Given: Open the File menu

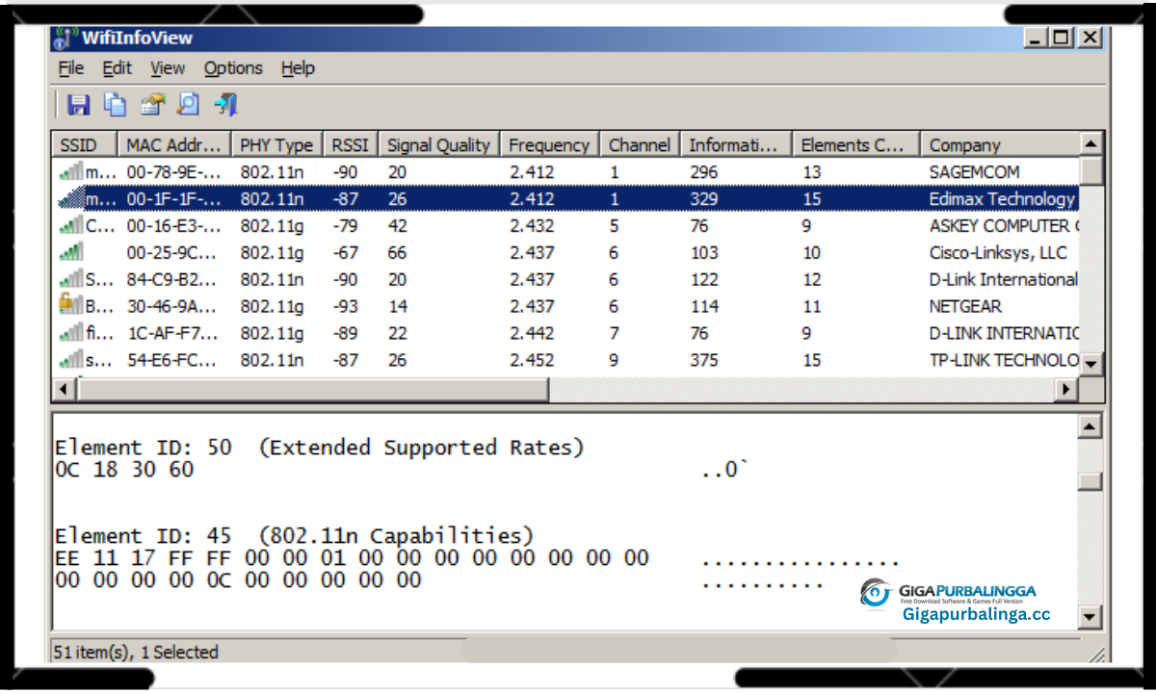Looking at the screenshot, I should [x=71, y=68].
